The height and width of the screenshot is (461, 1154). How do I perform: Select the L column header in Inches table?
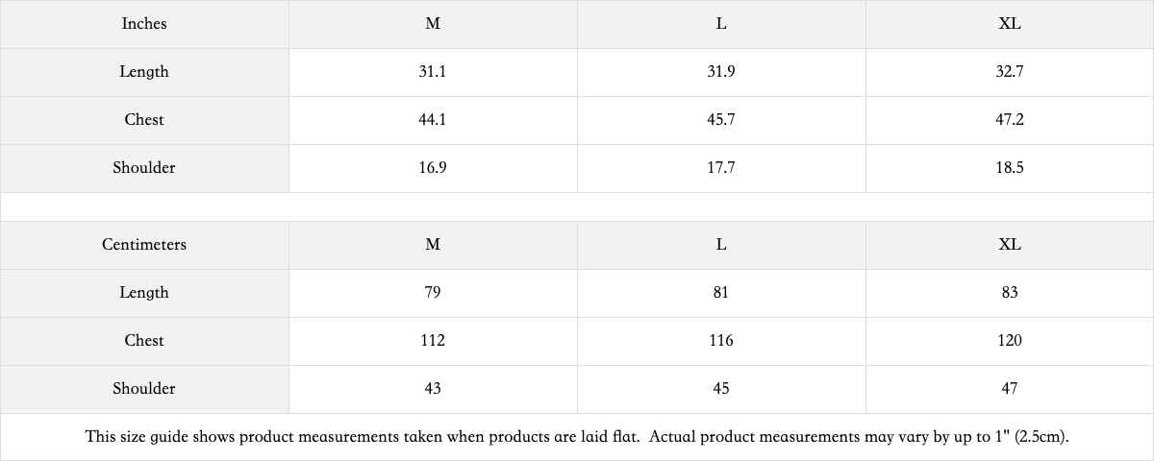click(721, 24)
